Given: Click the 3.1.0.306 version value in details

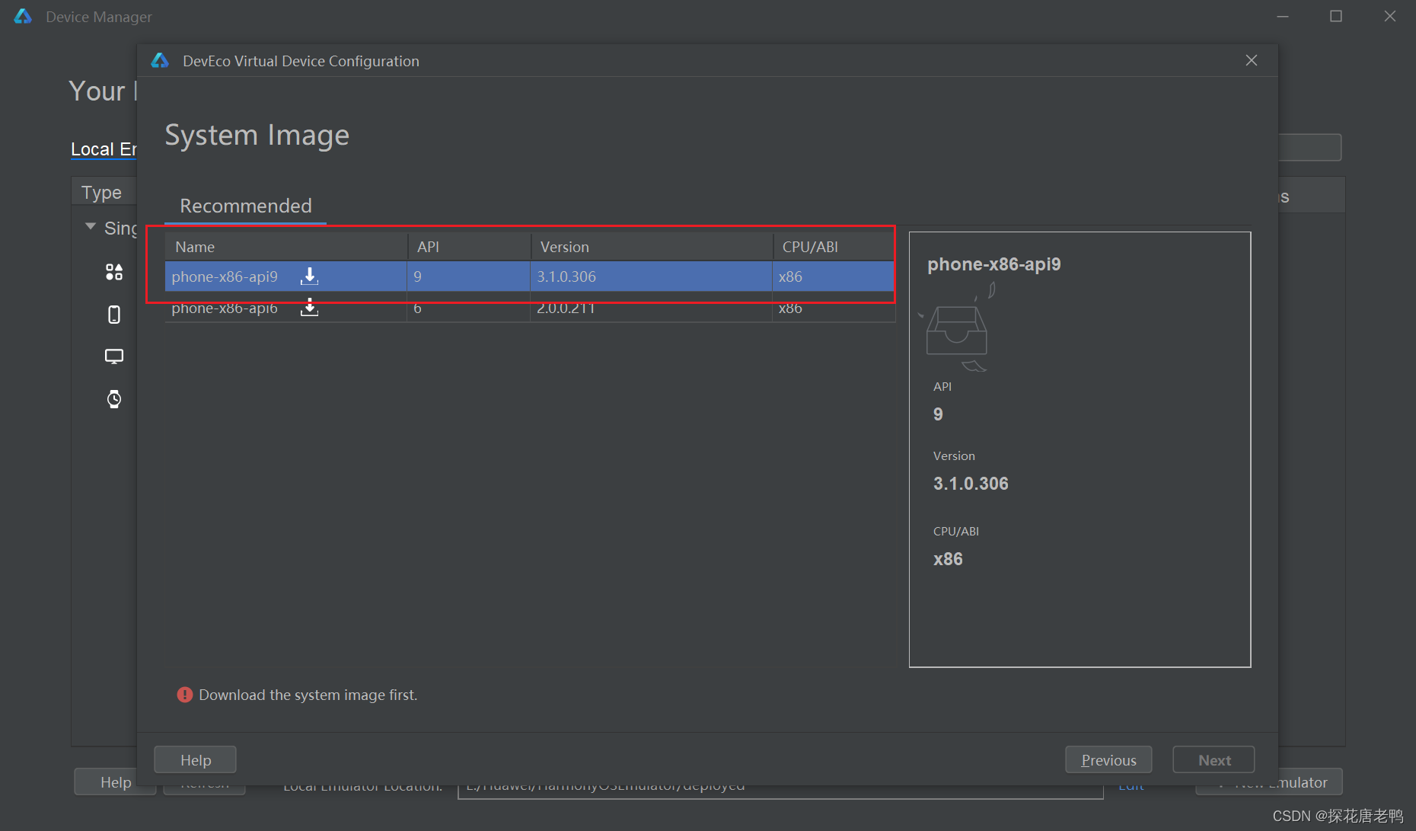Looking at the screenshot, I should tap(971, 484).
